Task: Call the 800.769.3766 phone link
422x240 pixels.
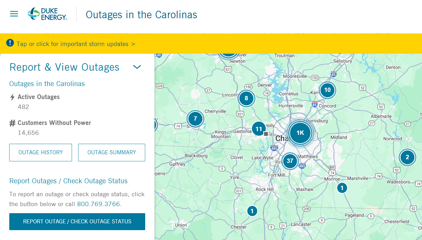Action: click(x=99, y=204)
